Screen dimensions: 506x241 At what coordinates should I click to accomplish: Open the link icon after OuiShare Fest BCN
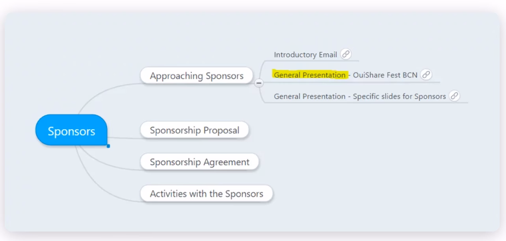coord(426,74)
